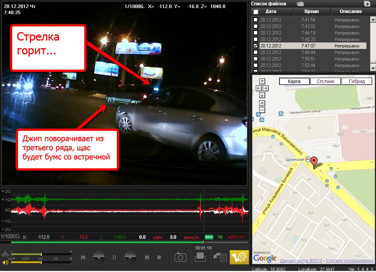Toggle select-all checkbox in file list header
Screen dimensions: 376x272
click(x=255, y=11)
